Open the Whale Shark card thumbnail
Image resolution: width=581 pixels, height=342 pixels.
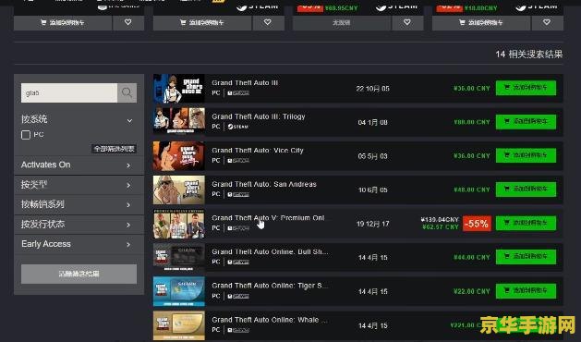(x=178, y=325)
